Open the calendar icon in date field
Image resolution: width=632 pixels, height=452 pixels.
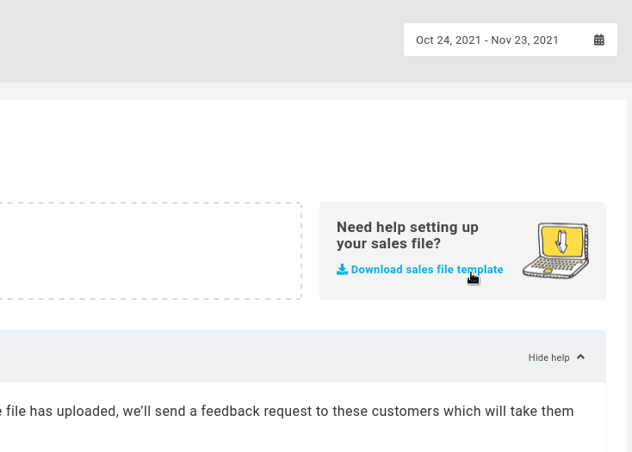click(x=599, y=40)
